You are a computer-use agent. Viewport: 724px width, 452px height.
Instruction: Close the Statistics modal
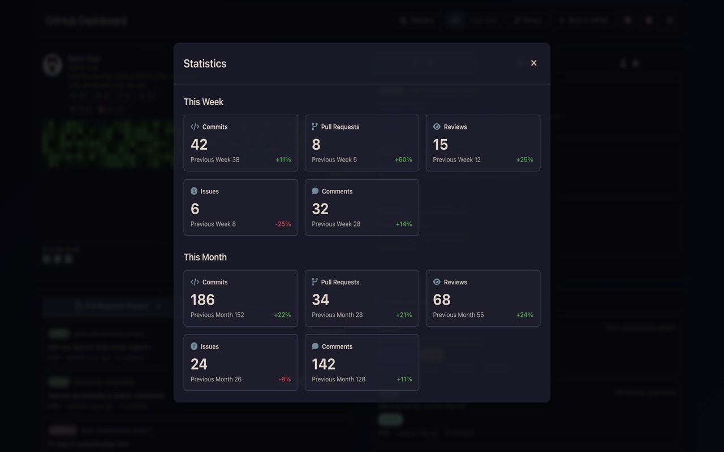[x=533, y=63]
